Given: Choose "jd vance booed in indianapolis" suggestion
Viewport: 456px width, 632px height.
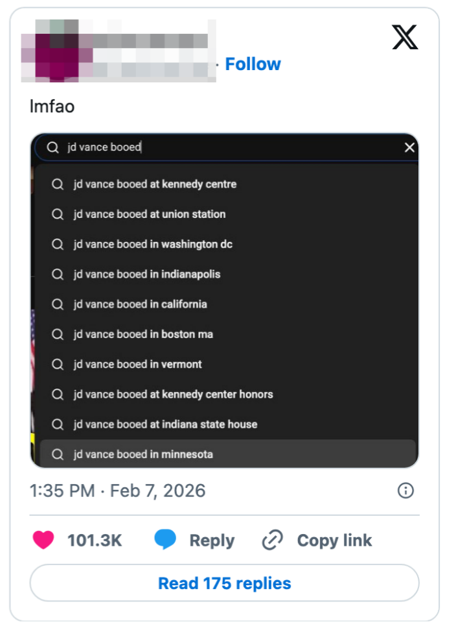Looking at the screenshot, I should (x=147, y=274).
